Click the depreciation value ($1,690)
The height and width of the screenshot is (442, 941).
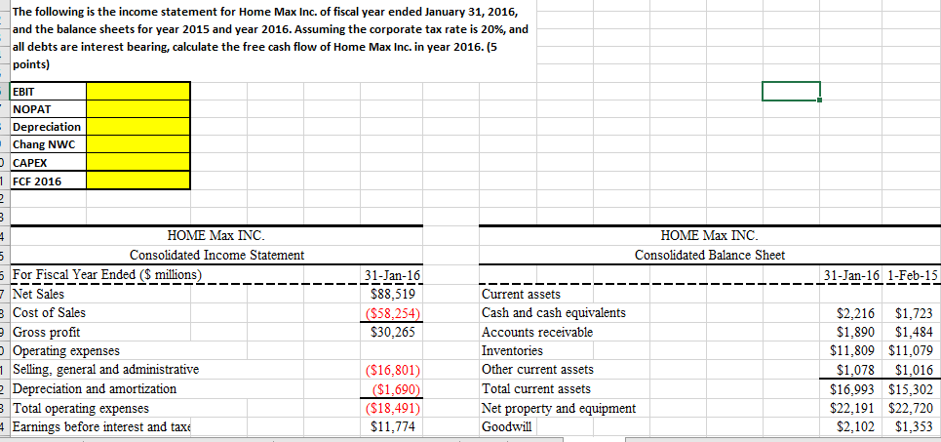click(396, 389)
